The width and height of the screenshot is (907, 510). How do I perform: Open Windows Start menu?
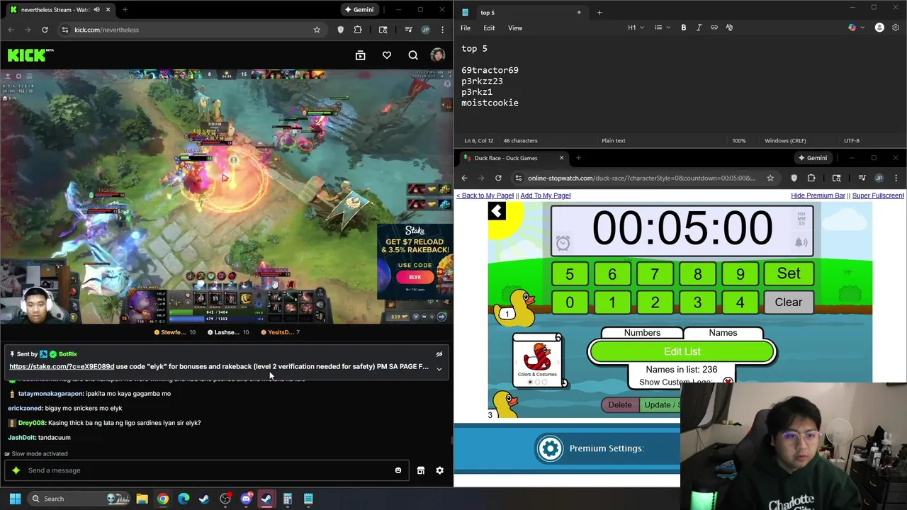pos(15,499)
